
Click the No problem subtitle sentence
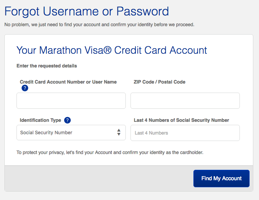[x=99, y=24]
